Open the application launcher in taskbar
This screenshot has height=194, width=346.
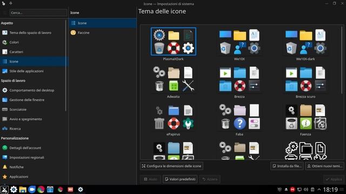coord(4,189)
